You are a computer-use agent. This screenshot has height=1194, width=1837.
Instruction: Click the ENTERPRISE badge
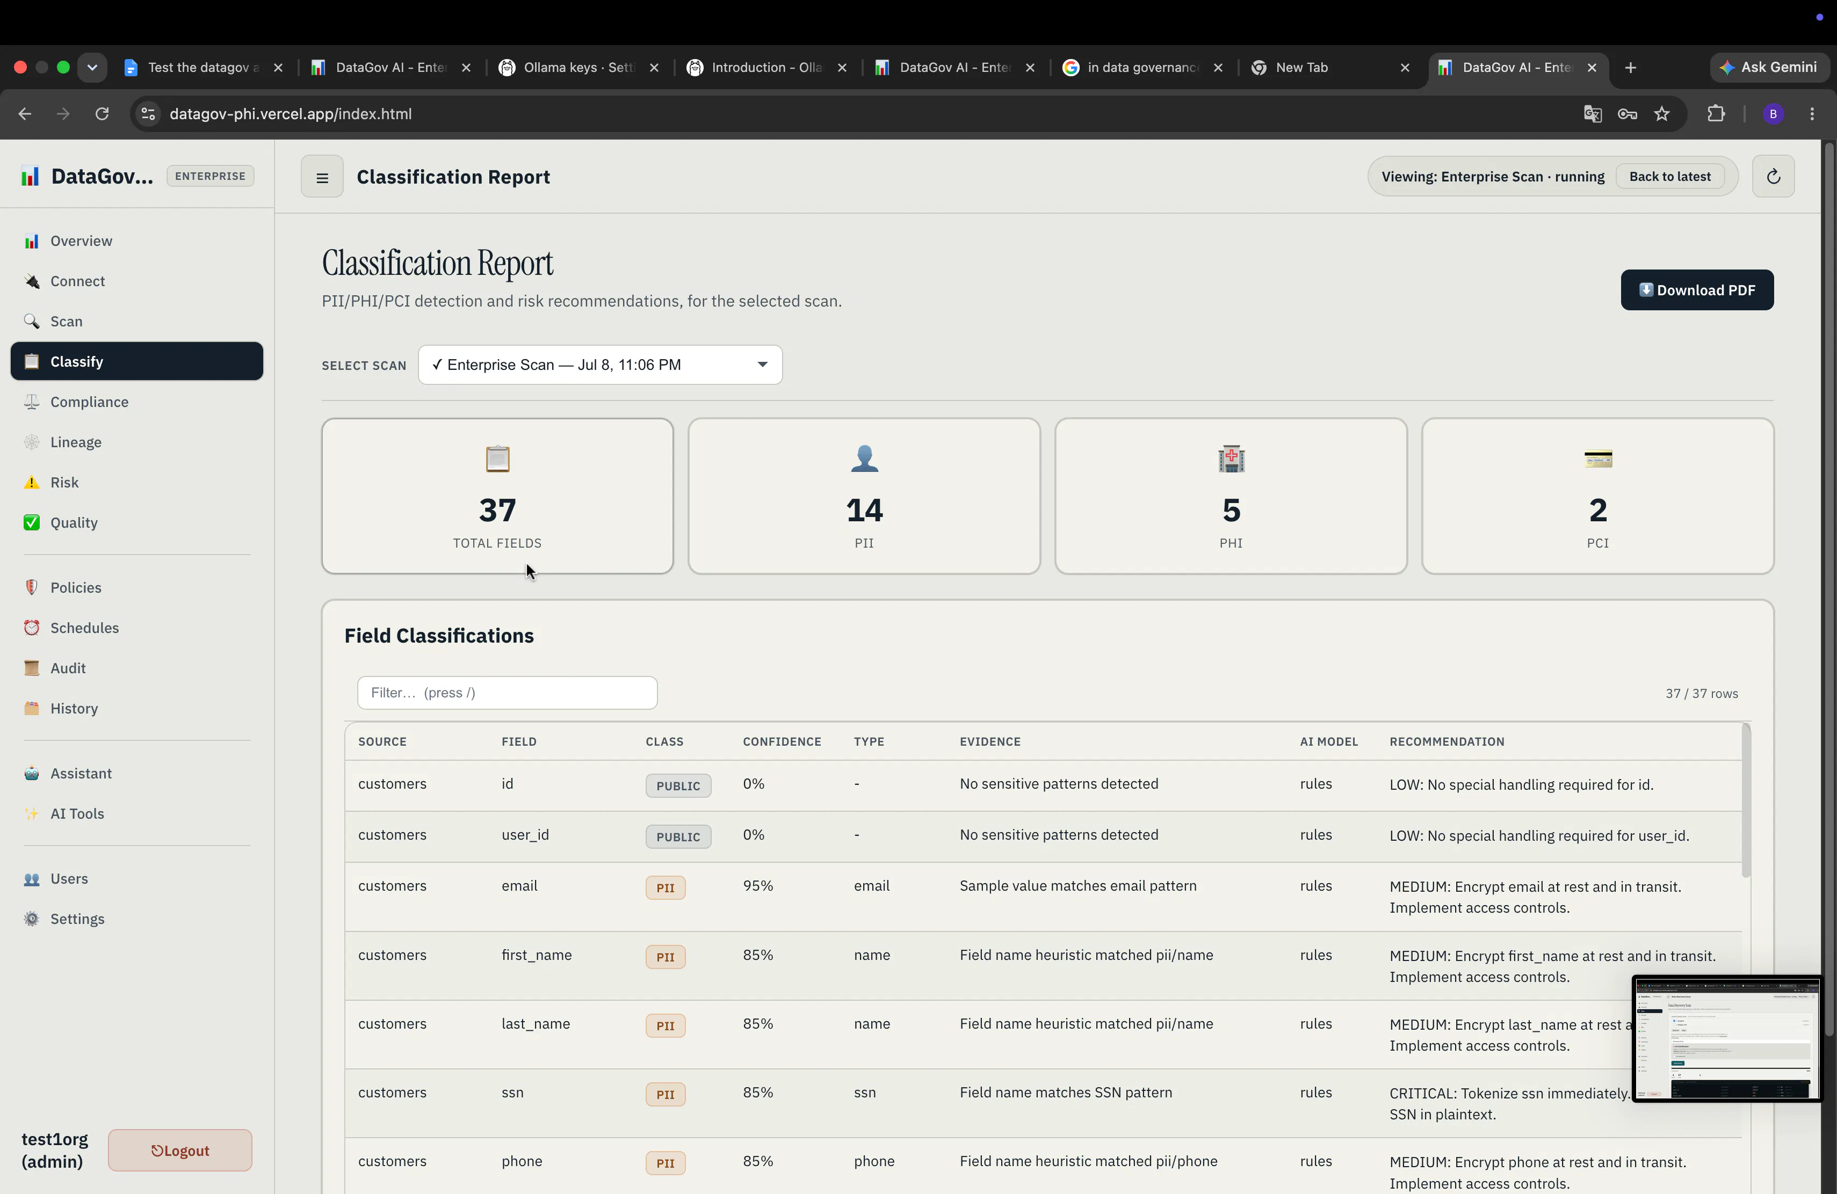tap(210, 176)
